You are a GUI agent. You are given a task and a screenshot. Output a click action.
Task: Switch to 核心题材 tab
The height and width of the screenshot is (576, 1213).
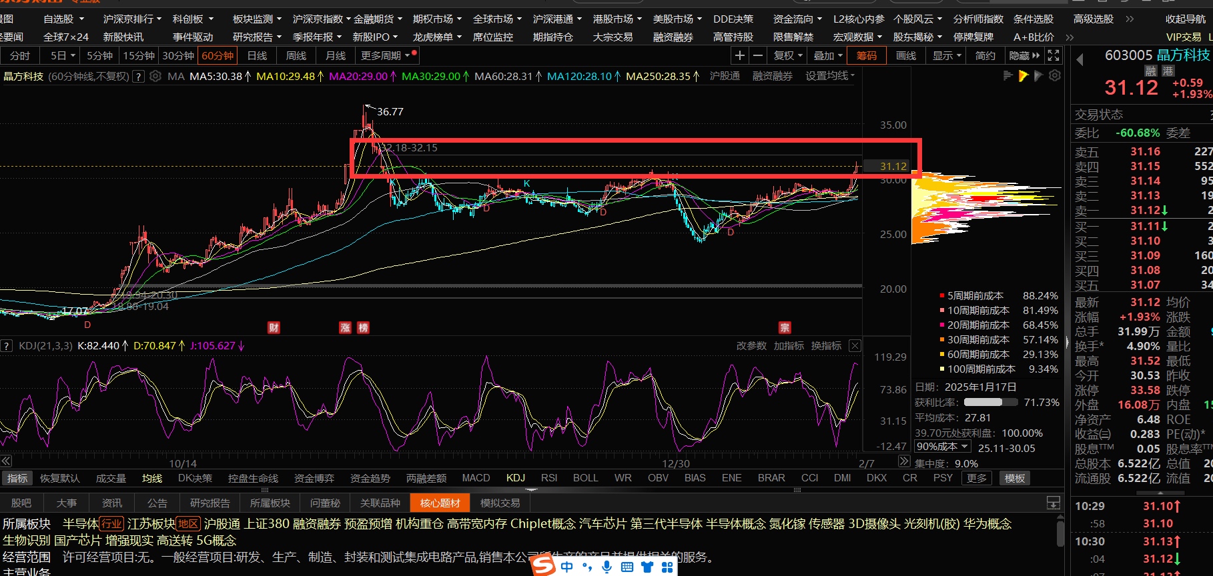tap(440, 503)
